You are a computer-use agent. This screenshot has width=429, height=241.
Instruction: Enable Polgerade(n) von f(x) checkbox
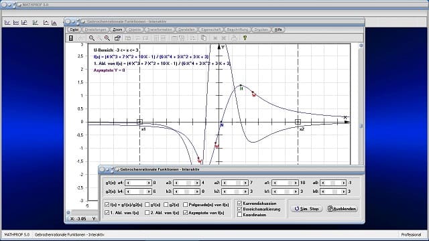tap(185, 204)
